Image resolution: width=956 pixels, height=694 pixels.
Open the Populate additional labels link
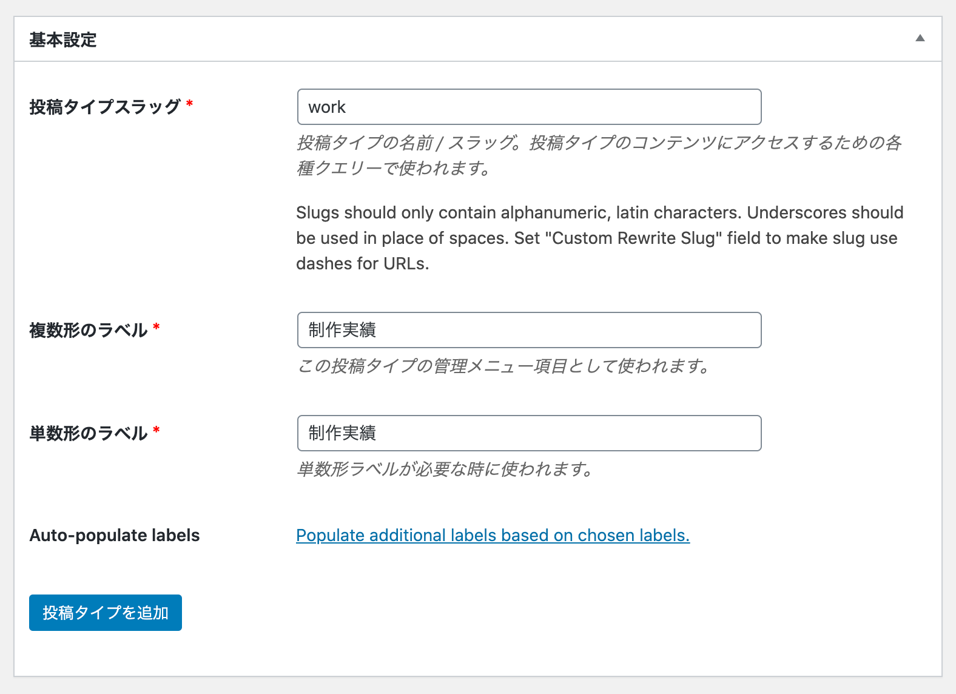493,535
